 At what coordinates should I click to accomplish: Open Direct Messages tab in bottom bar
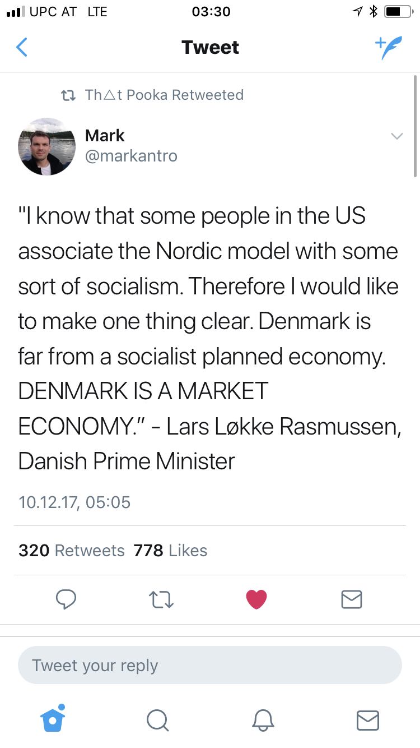point(368,720)
